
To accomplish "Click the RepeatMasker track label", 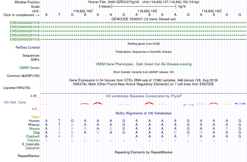I will [x=29, y=156].
